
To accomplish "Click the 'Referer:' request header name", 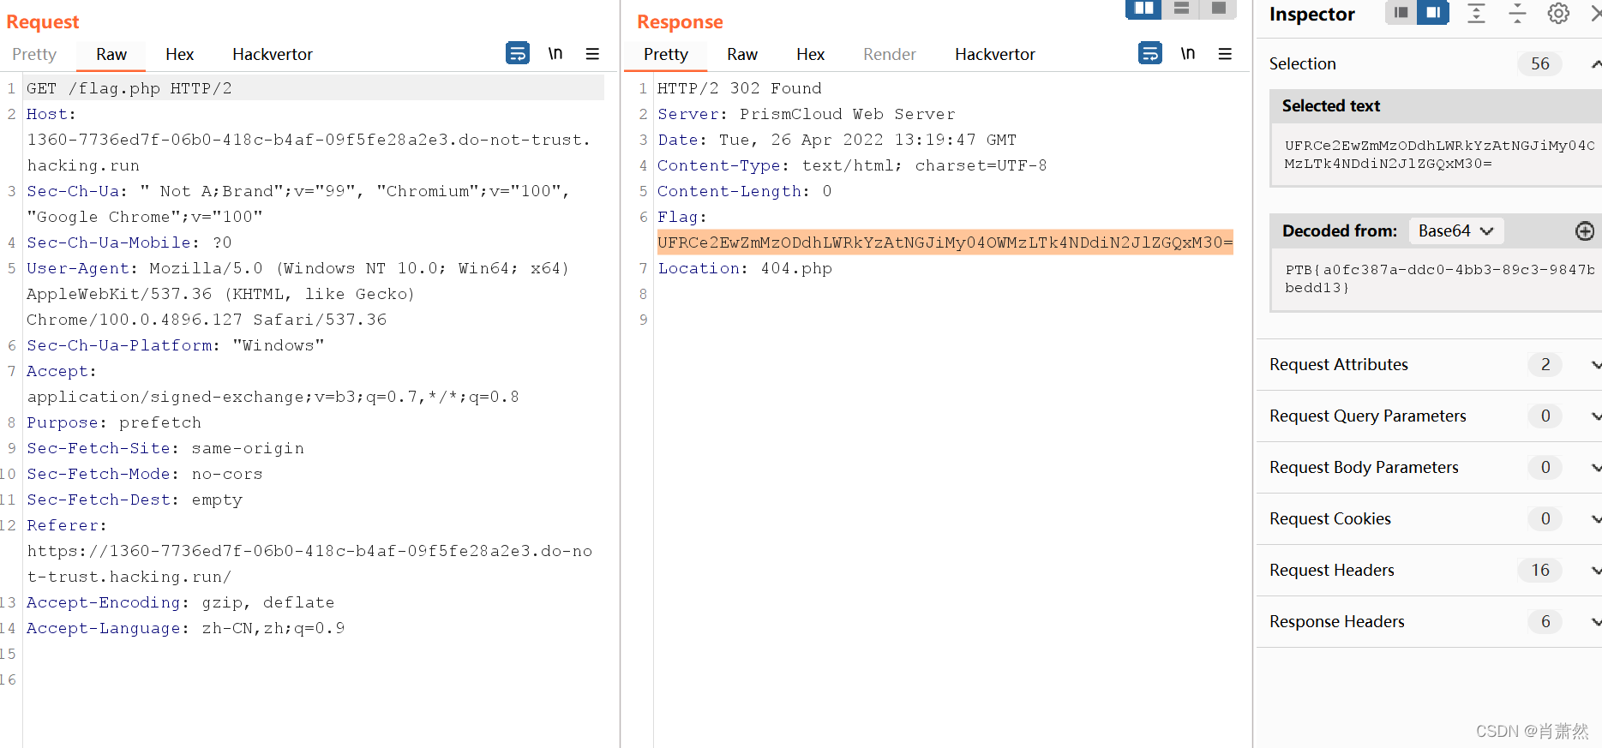I will pyautogui.click(x=67, y=525).
